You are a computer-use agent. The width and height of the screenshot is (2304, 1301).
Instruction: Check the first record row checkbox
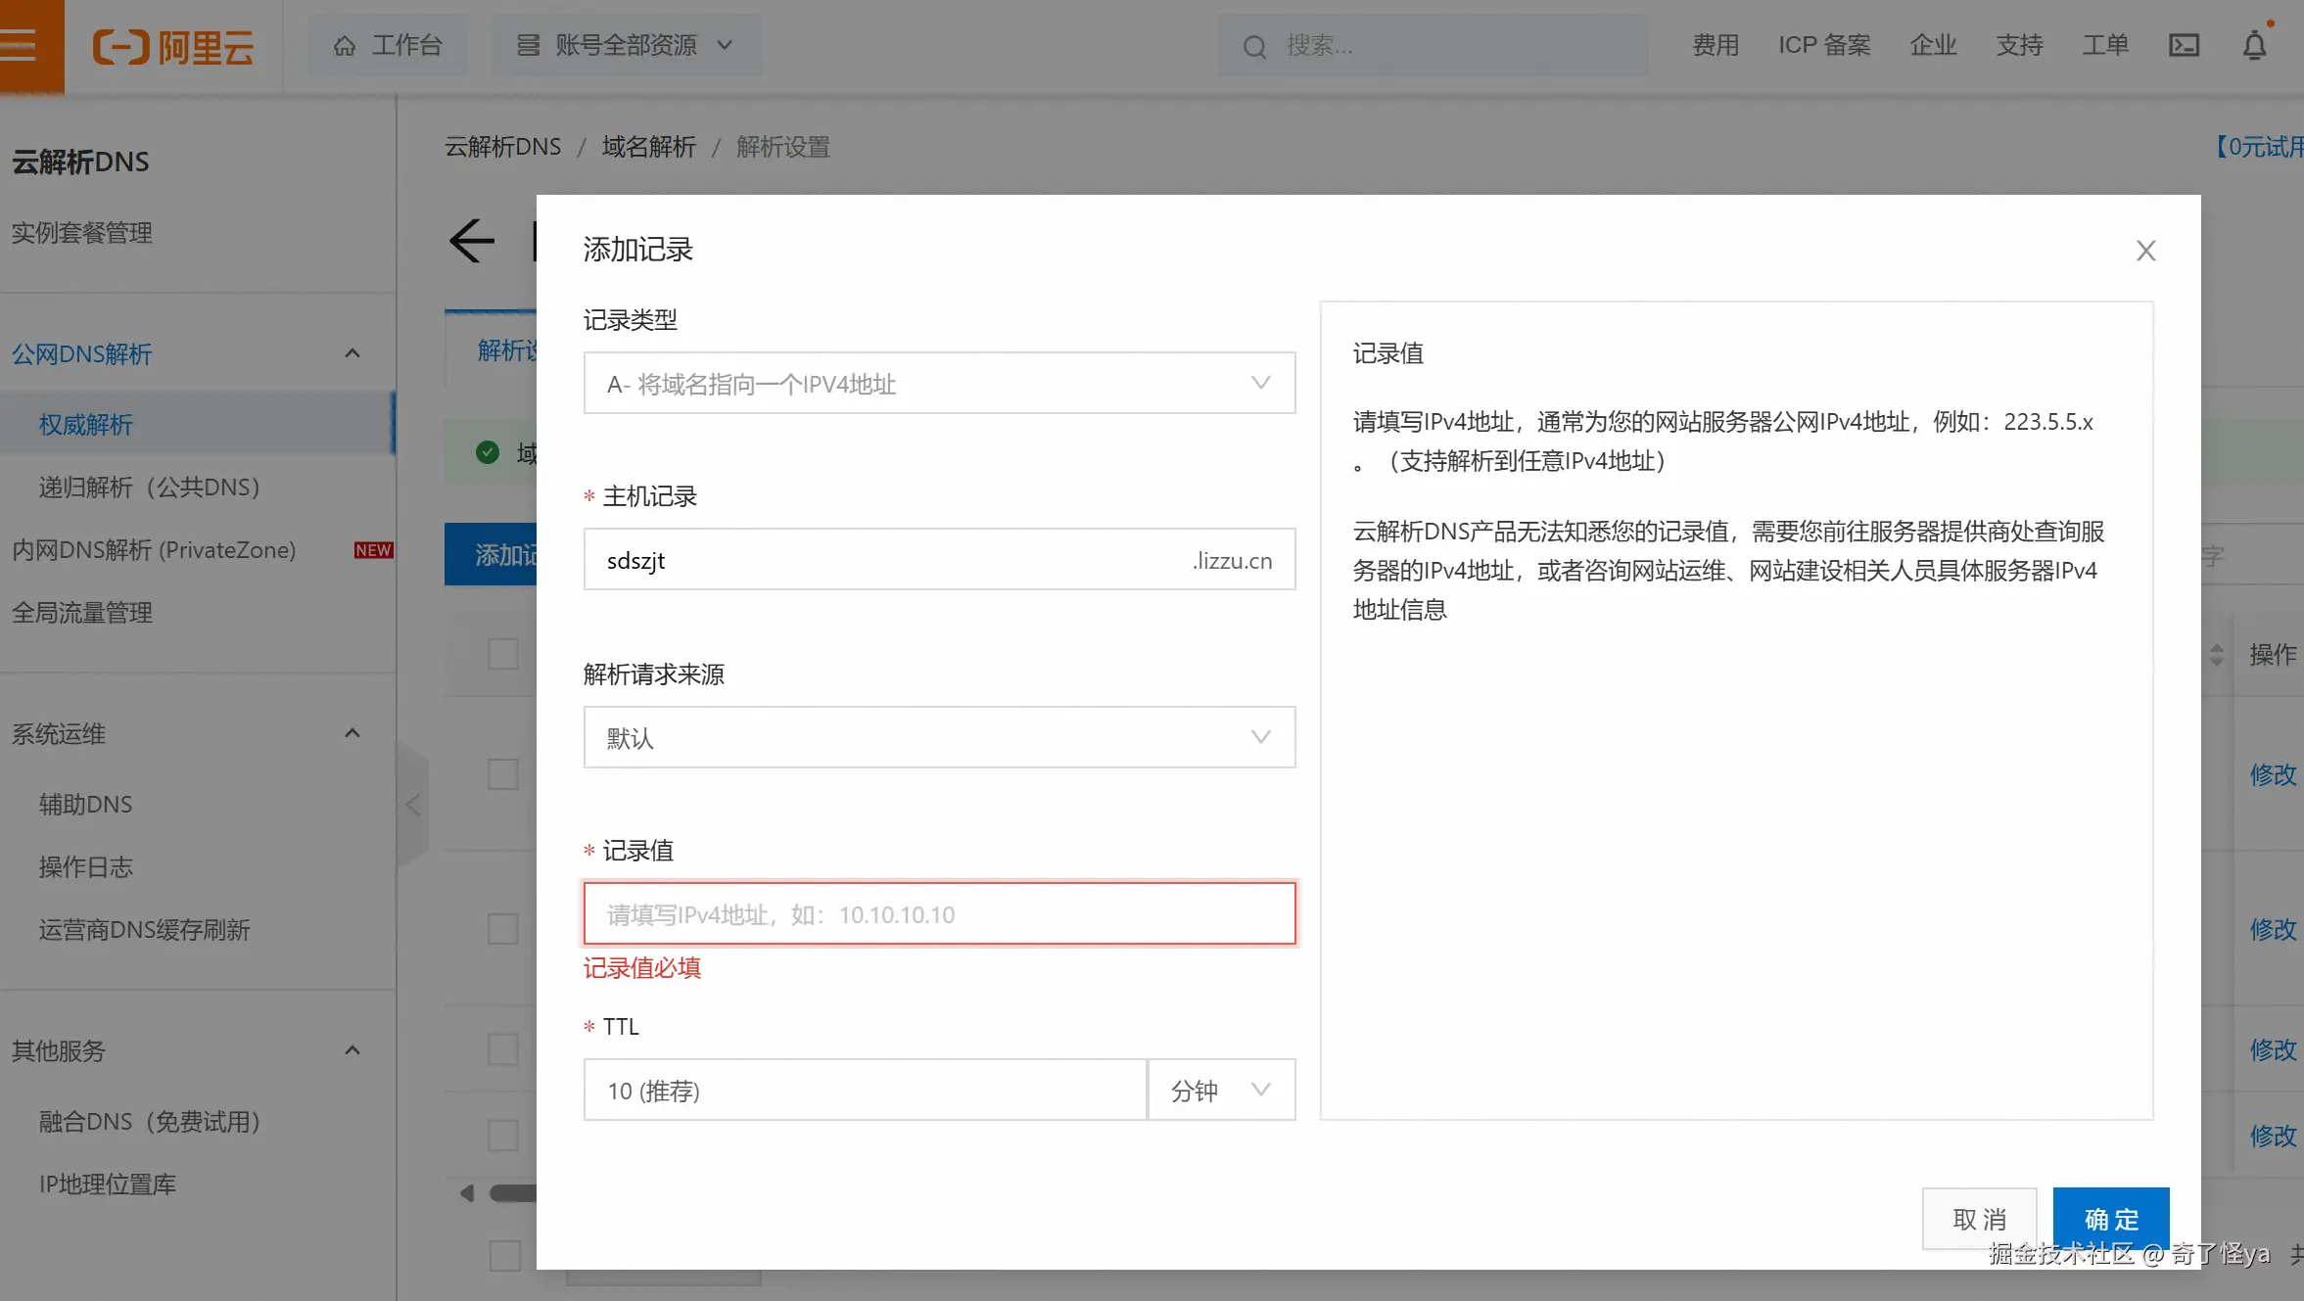pos(503,774)
